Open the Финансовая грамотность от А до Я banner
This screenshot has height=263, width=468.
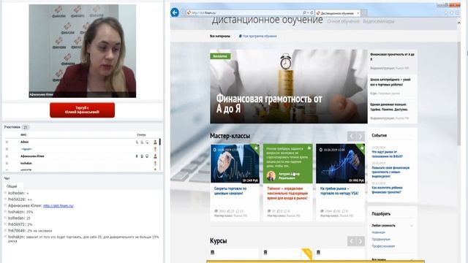pyautogui.click(x=289, y=86)
